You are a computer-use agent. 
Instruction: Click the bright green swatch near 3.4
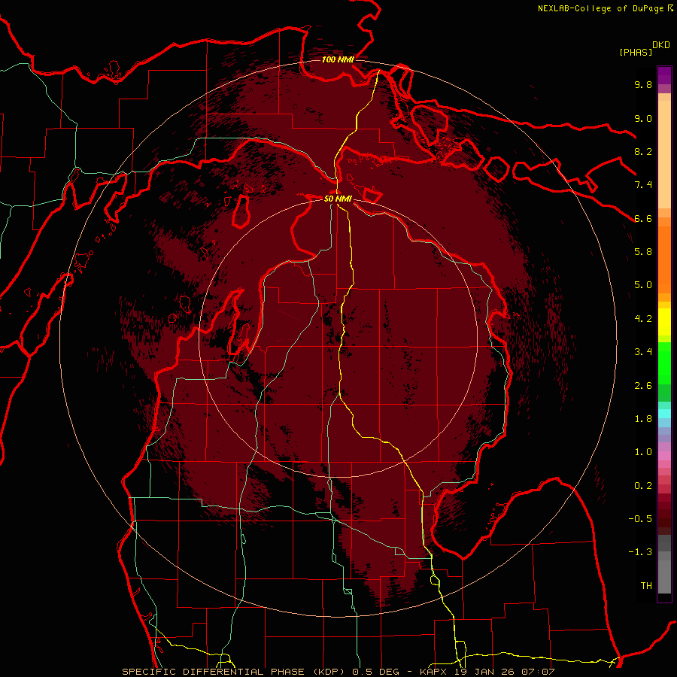pos(664,363)
